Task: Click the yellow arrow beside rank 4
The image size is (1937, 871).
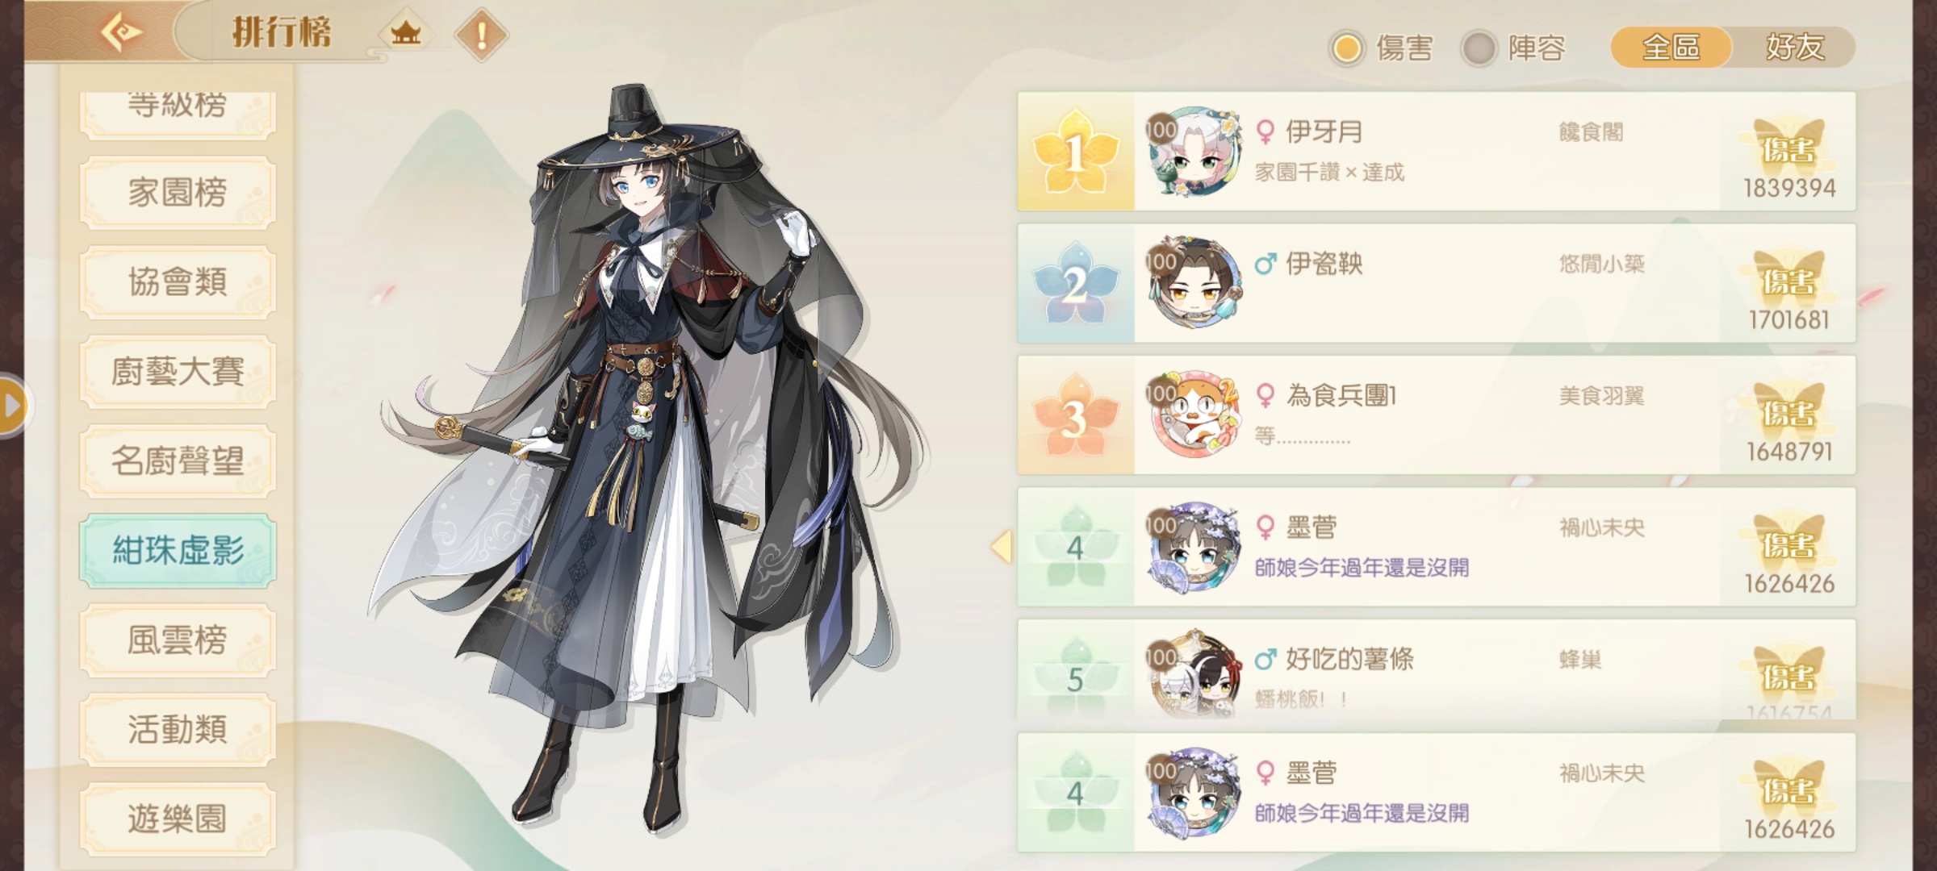Action: point(1002,547)
